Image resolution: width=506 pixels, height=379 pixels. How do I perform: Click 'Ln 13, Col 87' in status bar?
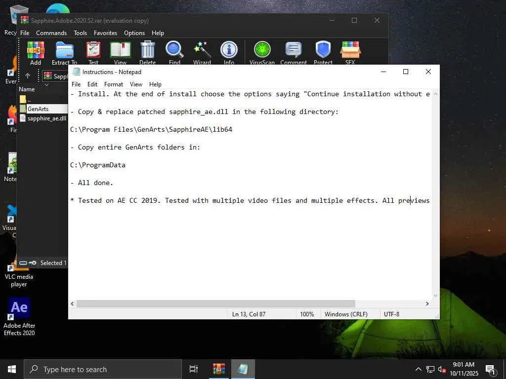tap(249, 314)
